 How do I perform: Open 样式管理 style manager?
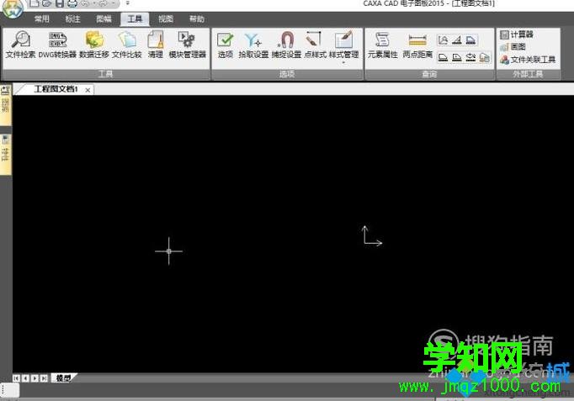point(343,45)
